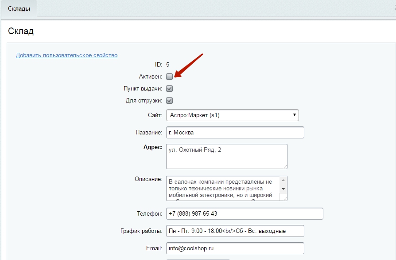The image size is (396, 260).
Task: Click the Email field with info@coolshop.ru
Action: coord(235,248)
